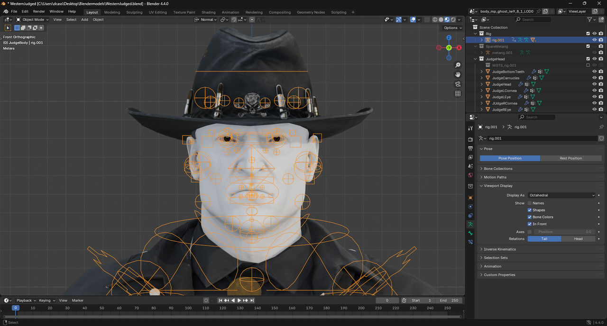Open the outliner filter dropdown
The image size is (607, 326).
click(591, 19)
